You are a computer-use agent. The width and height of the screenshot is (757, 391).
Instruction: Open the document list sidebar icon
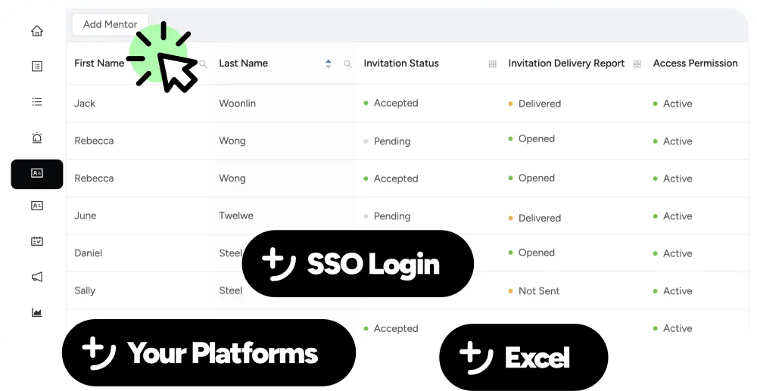(36, 66)
